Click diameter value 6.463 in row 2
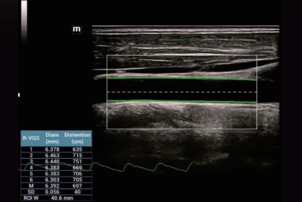Screen dimensions: 302x202 (x=52, y=156)
